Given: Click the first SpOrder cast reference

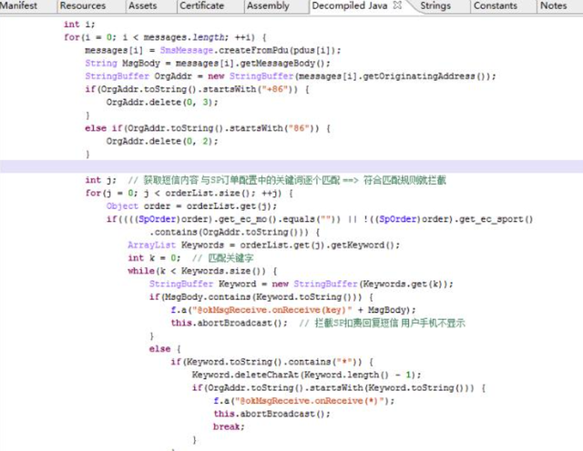Looking at the screenshot, I should 157,219.
